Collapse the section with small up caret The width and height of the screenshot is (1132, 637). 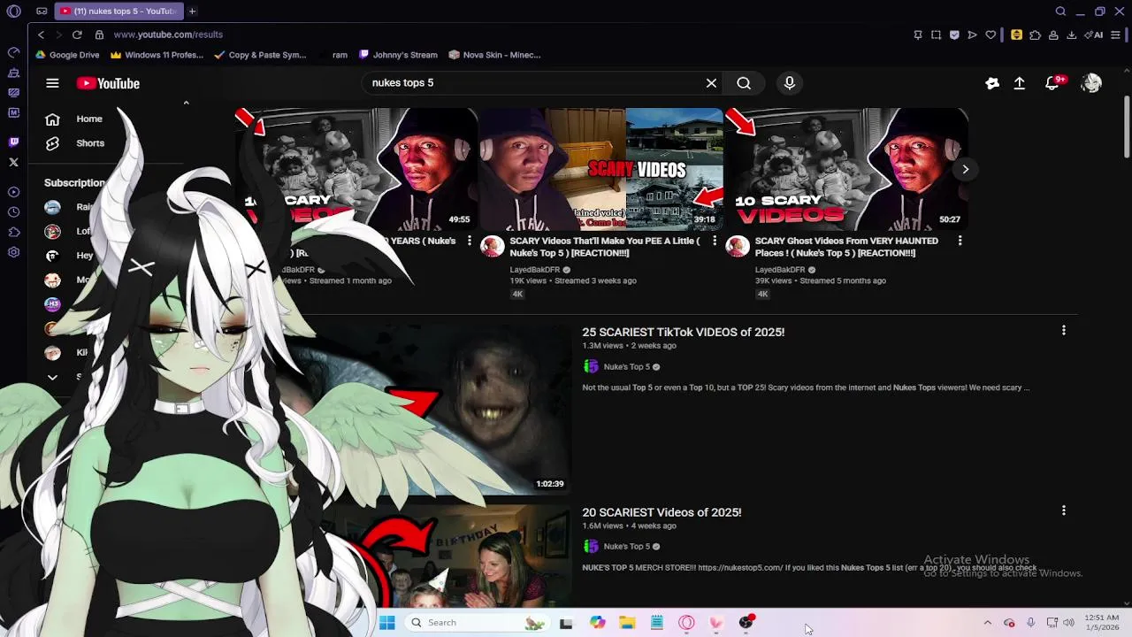(186, 103)
